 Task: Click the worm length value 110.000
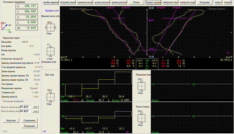(37, 72)
